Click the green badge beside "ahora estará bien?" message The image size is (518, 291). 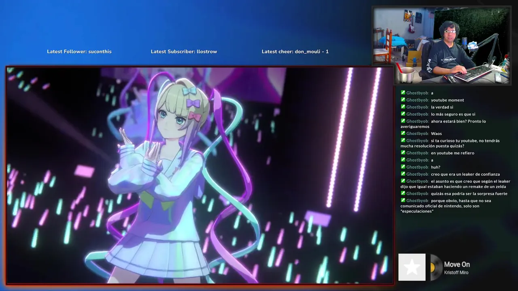click(403, 121)
